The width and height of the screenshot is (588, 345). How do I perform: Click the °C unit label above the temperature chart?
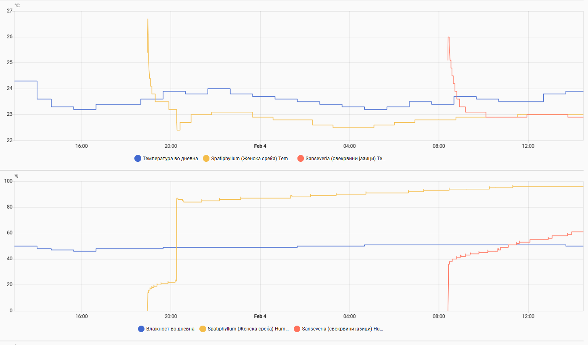click(x=17, y=6)
